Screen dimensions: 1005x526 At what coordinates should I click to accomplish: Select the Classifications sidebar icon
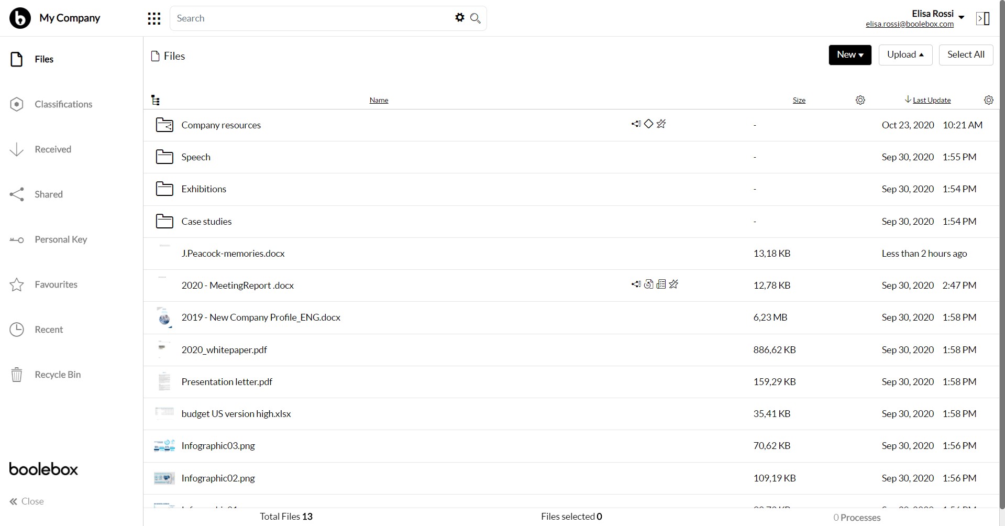16,104
